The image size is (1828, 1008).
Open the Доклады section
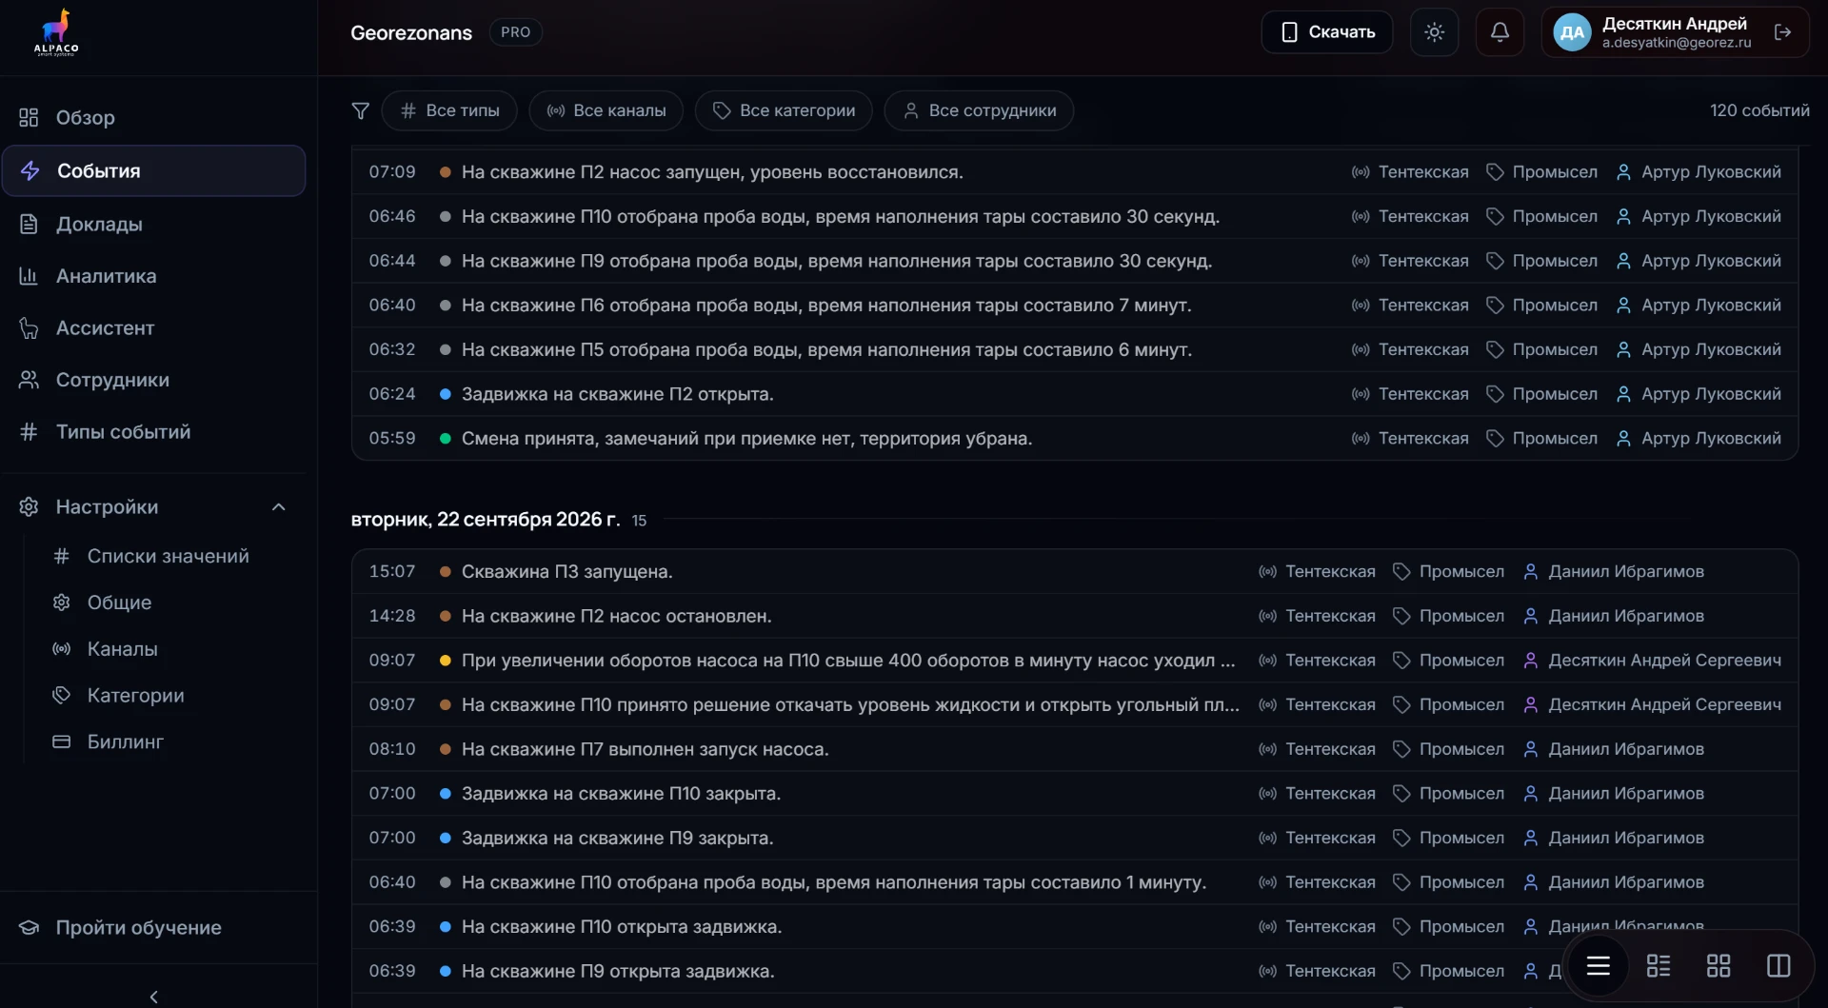pos(153,224)
